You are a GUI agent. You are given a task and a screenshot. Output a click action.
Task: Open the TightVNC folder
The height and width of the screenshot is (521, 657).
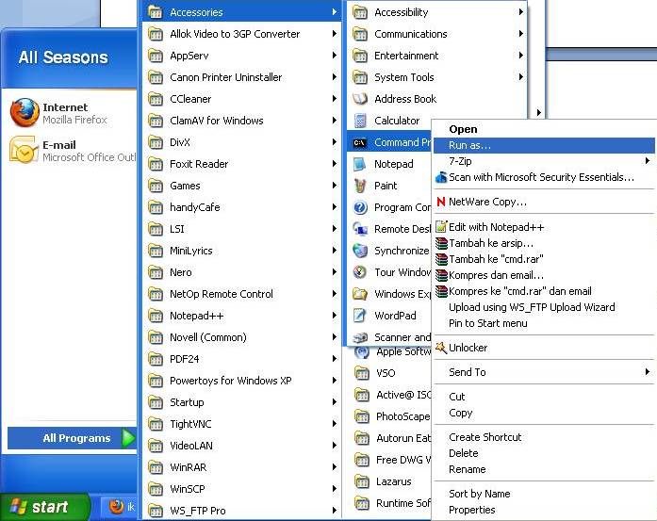(x=242, y=424)
